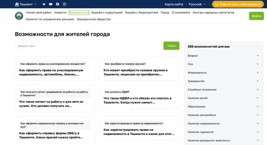Open card about справка формы 086/у
Screen dimensions: 267x145
(55, 130)
